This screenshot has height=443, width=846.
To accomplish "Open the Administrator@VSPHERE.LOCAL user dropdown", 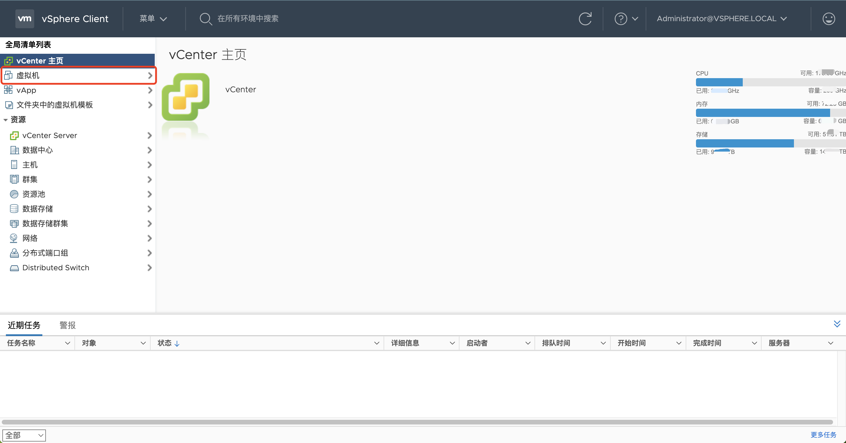I will tap(722, 19).
